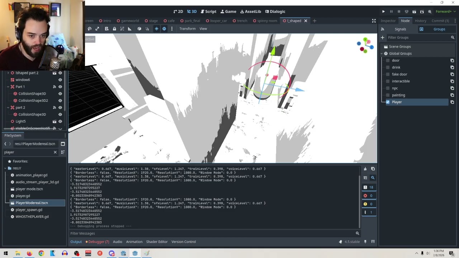Switch to the 3D workspace

(x=192, y=11)
